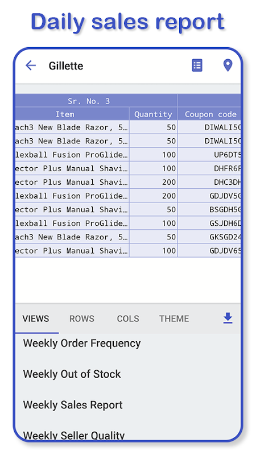Select the quantity cell beside coupon DHC3DH

(153, 182)
